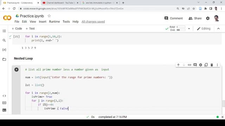
Task: Copy link to this cell
Action: [189, 65]
